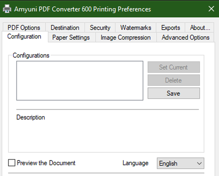Enable Preview the Document checkbox
Viewport: 219px width, 176px height.
(12, 163)
